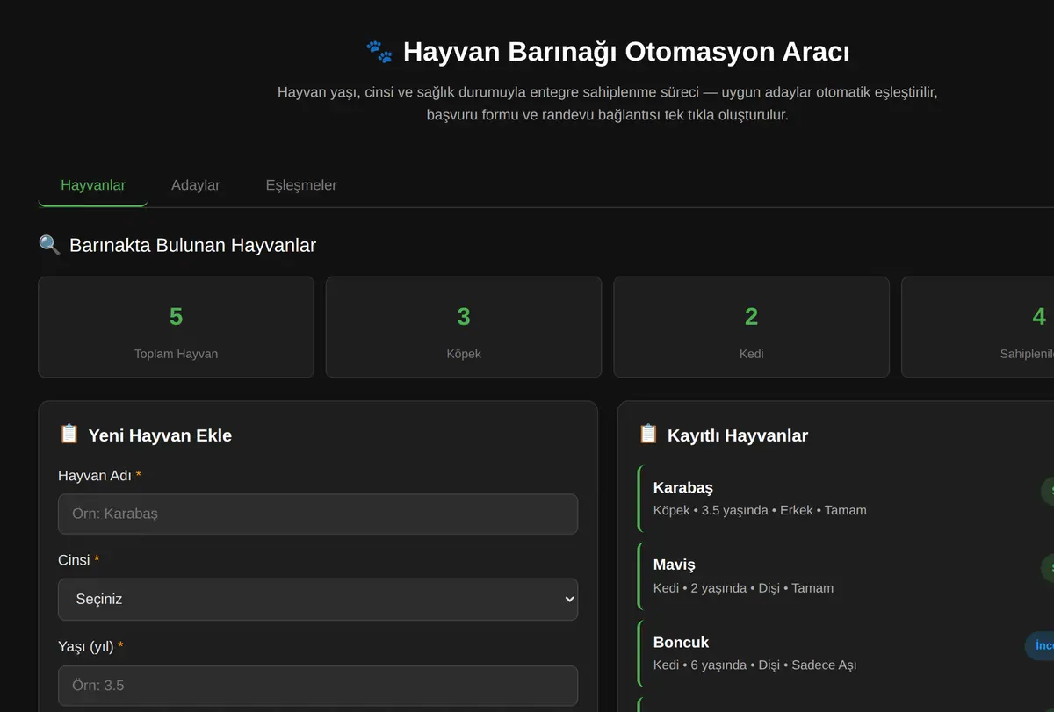The height and width of the screenshot is (712, 1054).
Task: Open the Adaylar tab
Action: click(x=196, y=185)
